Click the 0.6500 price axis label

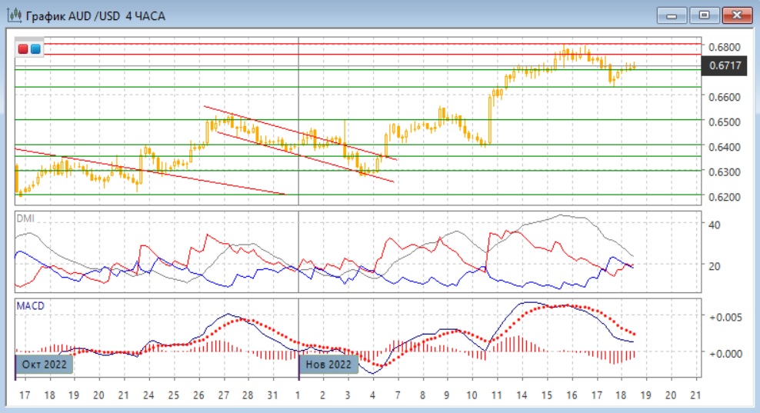coord(725,122)
